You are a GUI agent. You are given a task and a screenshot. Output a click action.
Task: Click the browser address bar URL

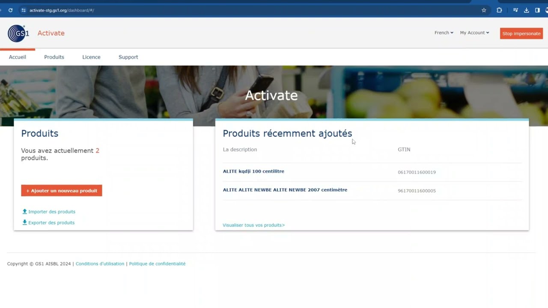tap(62, 10)
